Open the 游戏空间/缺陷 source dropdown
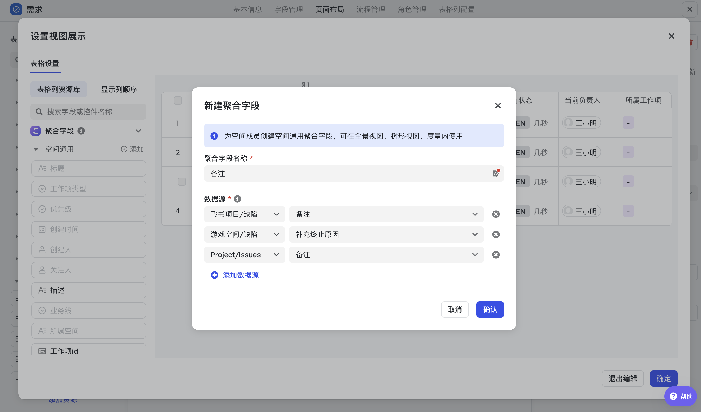This screenshot has height=412, width=701. click(x=244, y=234)
